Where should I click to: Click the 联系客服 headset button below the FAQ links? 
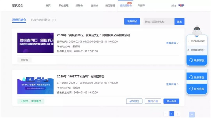pos(197,60)
